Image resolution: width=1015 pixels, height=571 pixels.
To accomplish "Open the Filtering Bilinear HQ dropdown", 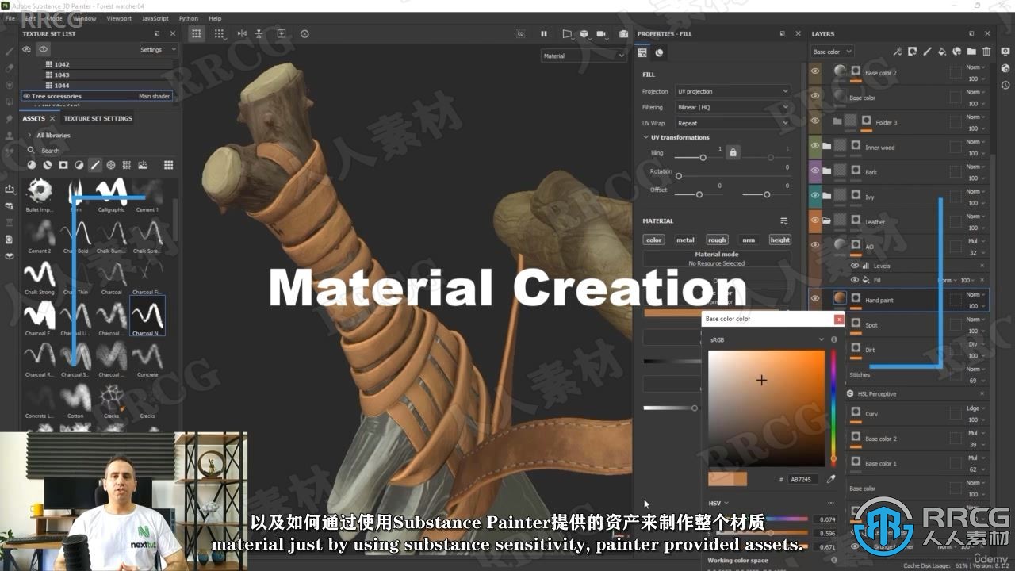I will click(733, 107).
